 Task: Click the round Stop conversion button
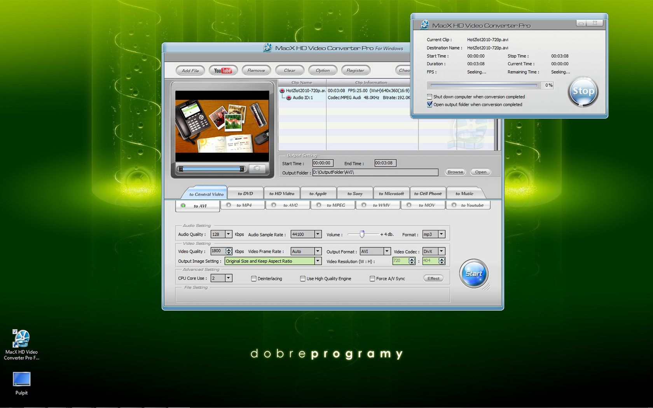(583, 92)
